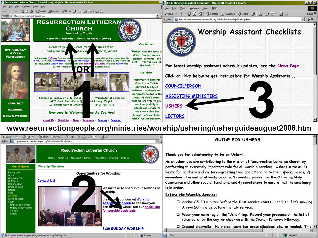Click History icon in Resurrection Lutheran Church homepage window
Screen dimensions: 318x238
coord(74,11)
